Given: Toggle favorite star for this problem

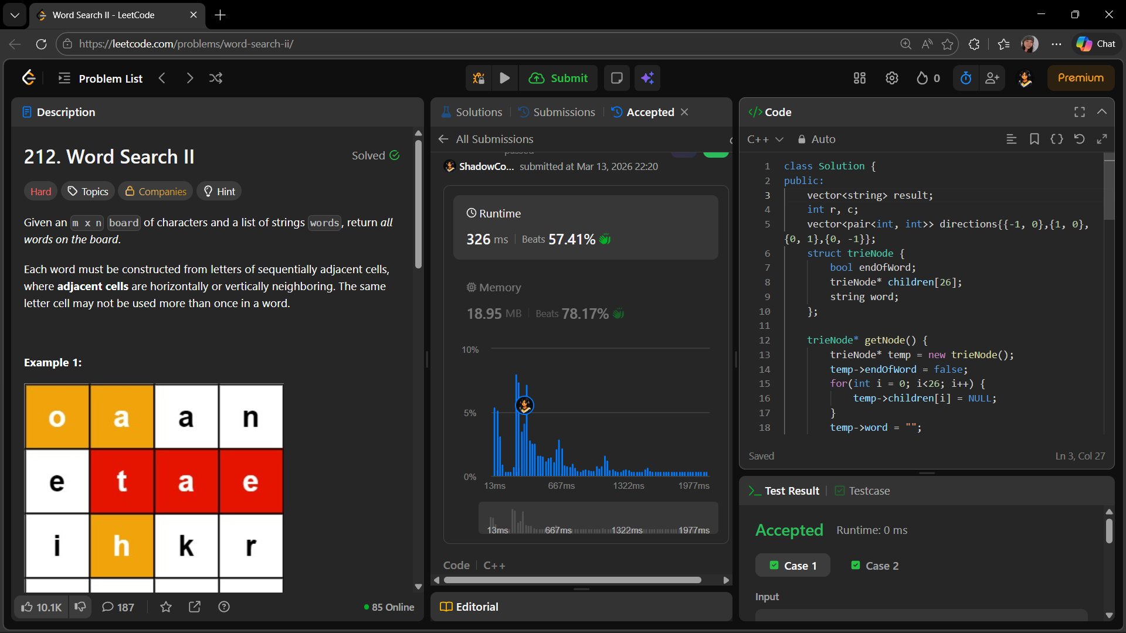Looking at the screenshot, I should click(x=166, y=607).
